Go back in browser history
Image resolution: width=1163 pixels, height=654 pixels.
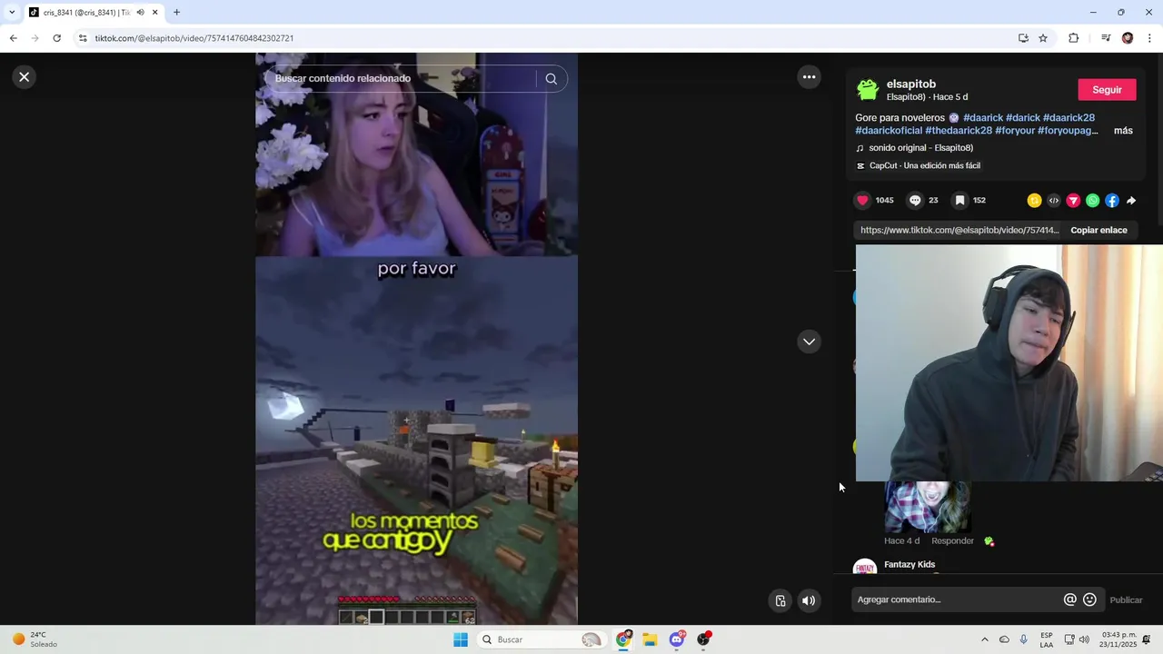pyautogui.click(x=13, y=38)
